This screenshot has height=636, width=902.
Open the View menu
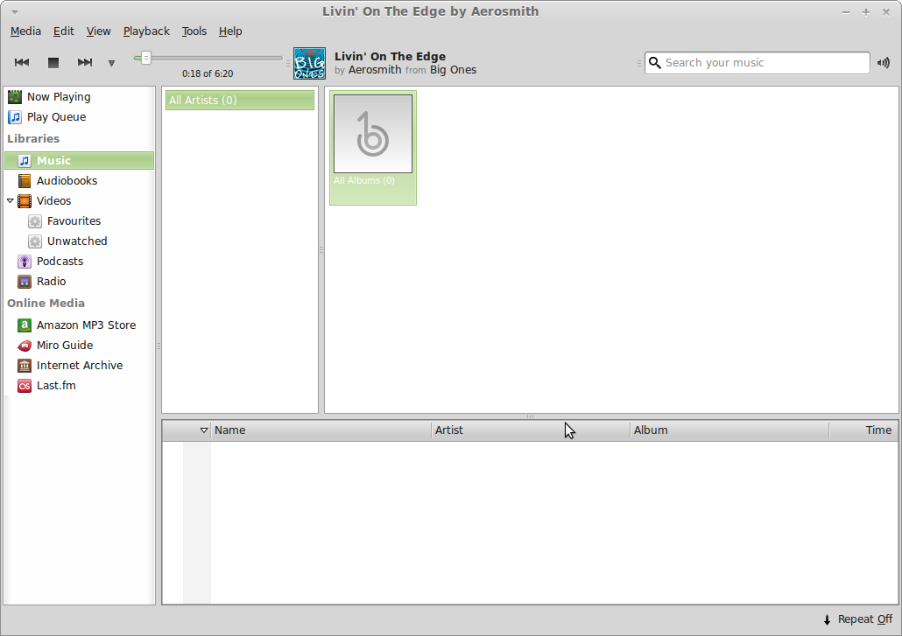coord(98,31)
